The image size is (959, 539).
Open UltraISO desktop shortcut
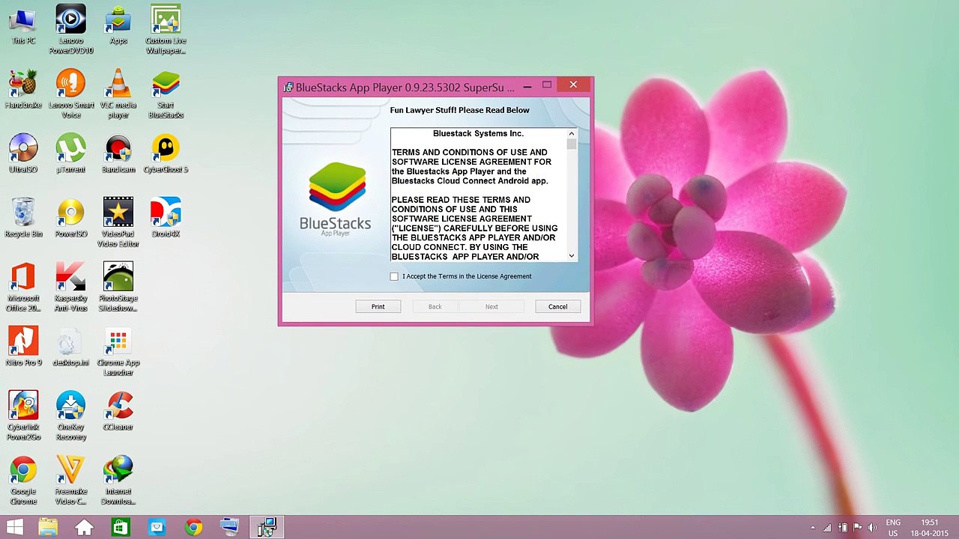point(23,154)
